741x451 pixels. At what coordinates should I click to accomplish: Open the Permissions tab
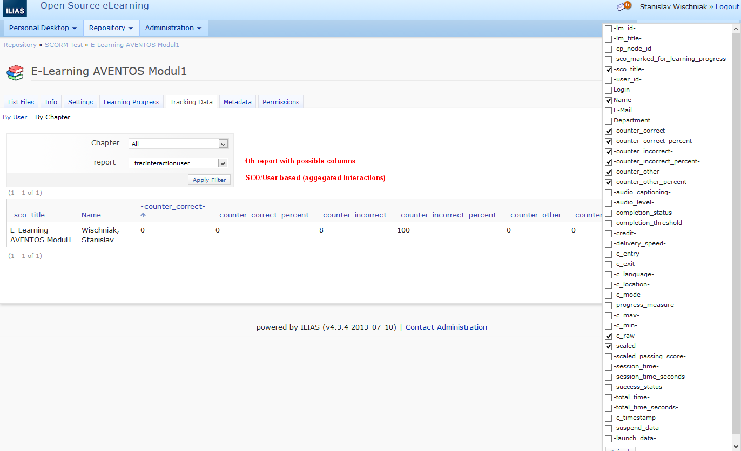pyautogui.click(x=280, y=102)
